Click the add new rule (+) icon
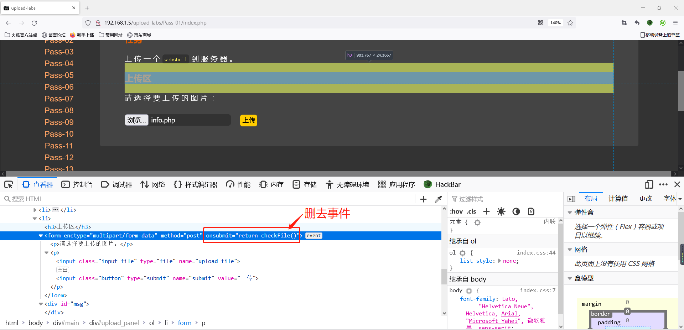Image resolution: width=684 pixels, height=330 pixels. point(486,211)
